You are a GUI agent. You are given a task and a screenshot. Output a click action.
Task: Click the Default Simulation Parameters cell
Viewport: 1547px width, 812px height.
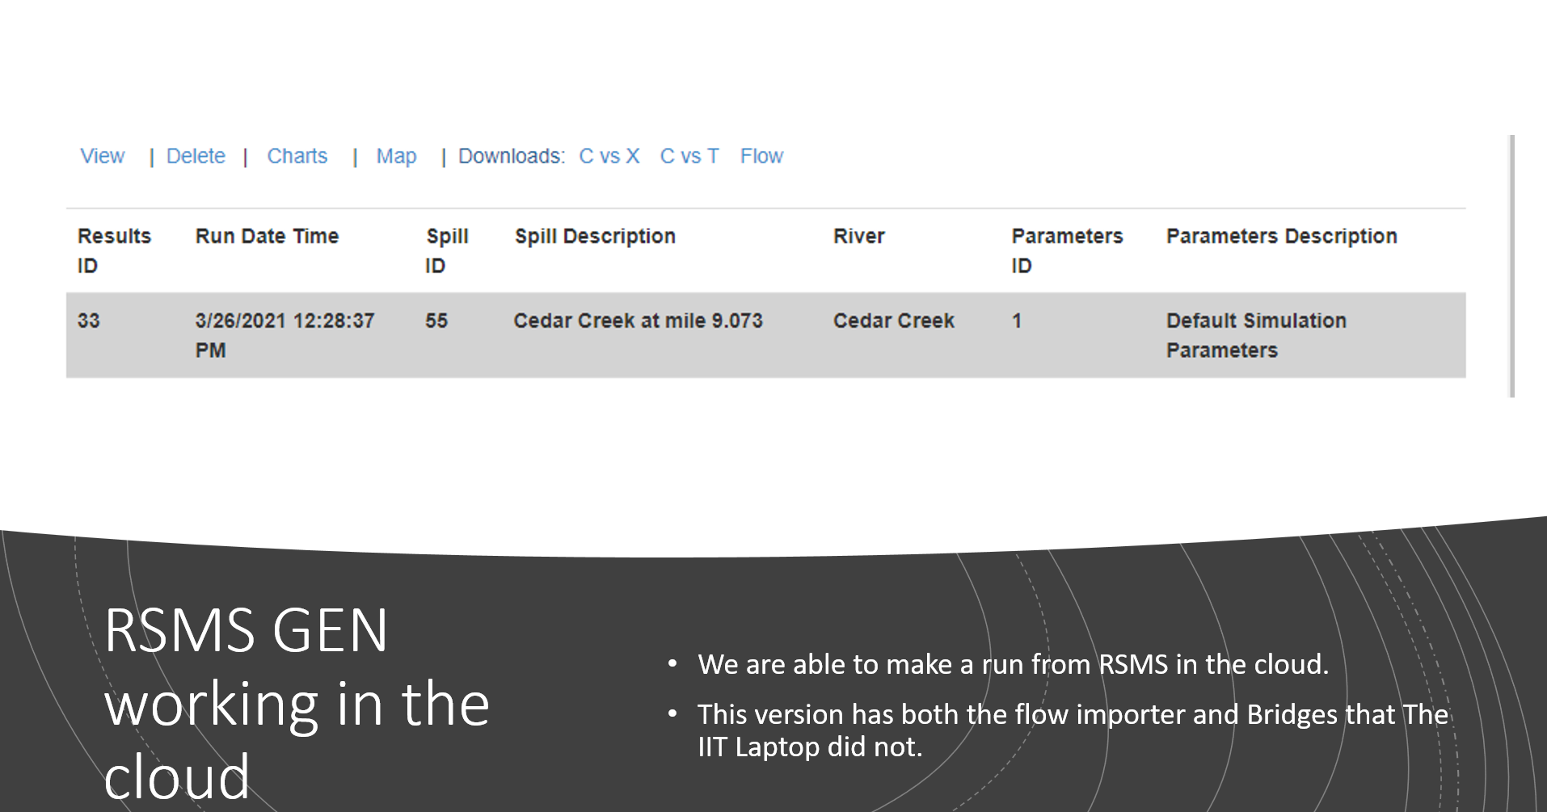pos(1256,335)
